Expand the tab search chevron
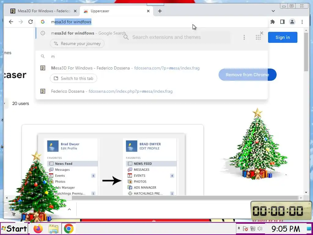This screenshot has height=235, width=313. (273, 11)
